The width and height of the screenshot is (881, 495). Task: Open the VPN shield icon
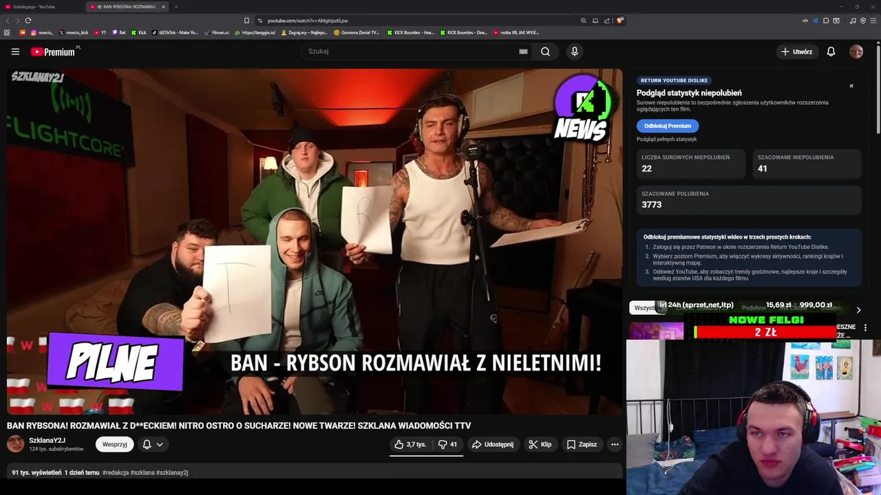[863, 21]
